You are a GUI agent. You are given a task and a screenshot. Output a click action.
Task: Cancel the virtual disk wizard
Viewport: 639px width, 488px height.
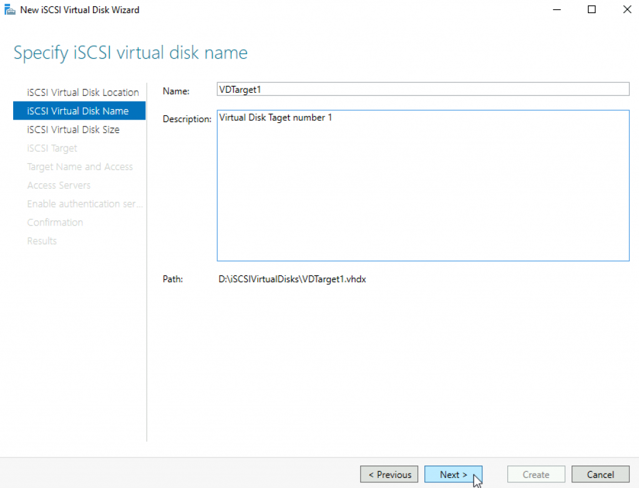tap(600, 474)
